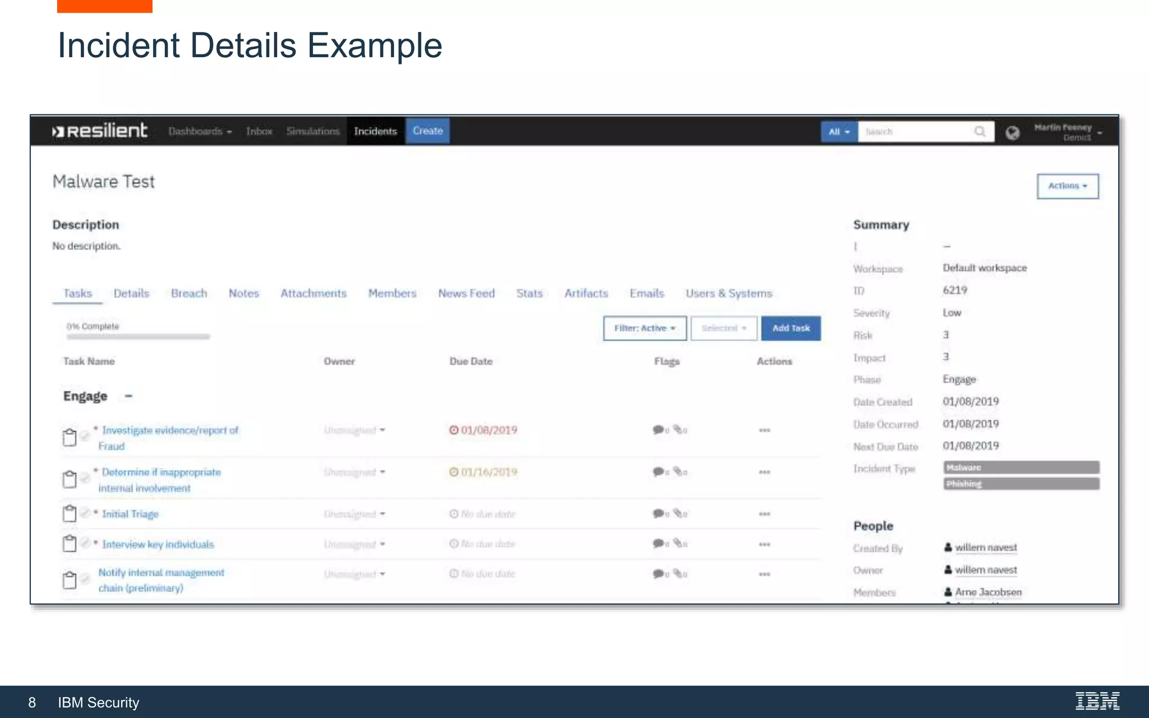Open actions ellipsis for Investigate evidence task
Screen dimensions: 1149x718
(764, 430)
